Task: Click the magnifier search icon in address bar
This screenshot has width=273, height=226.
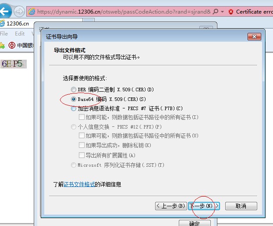Action: [215, 12]
